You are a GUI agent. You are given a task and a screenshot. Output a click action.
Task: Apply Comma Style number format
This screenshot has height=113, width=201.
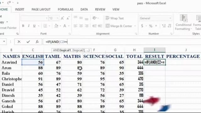(x=156, y=26)
